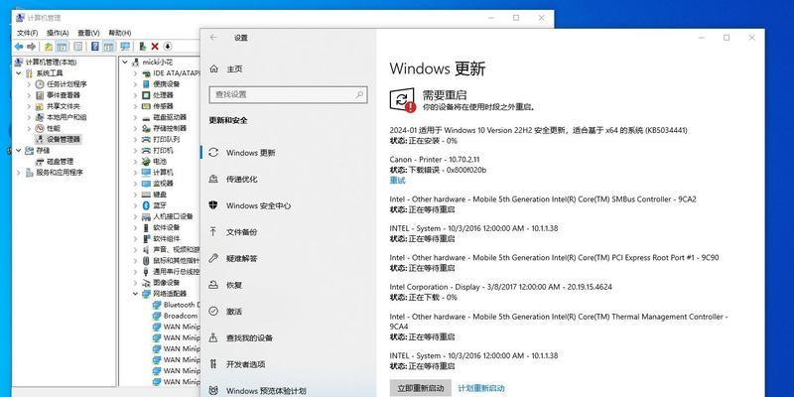Click the Intel Corporation - Display update text

click(501, 287)
